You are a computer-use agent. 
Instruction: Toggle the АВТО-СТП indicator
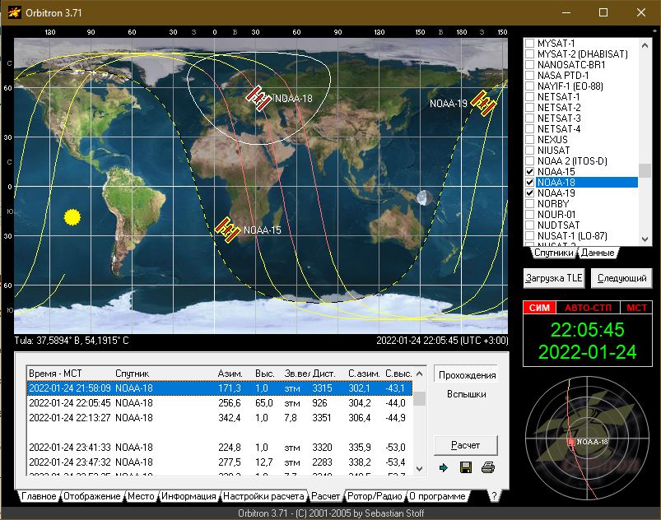point(588,308)
